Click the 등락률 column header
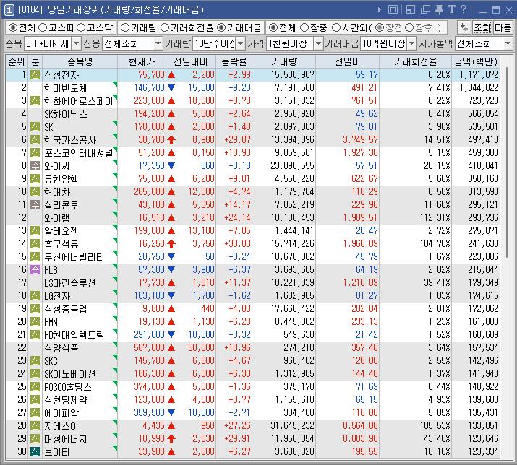 click(x=234, y=61)
